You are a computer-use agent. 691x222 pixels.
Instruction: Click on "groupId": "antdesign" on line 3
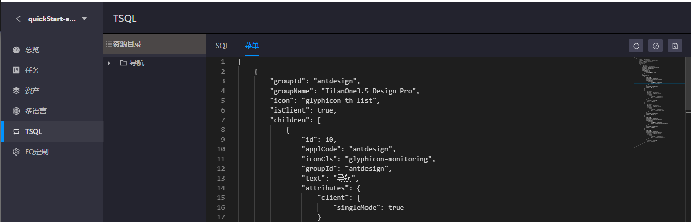pos(315,81)
